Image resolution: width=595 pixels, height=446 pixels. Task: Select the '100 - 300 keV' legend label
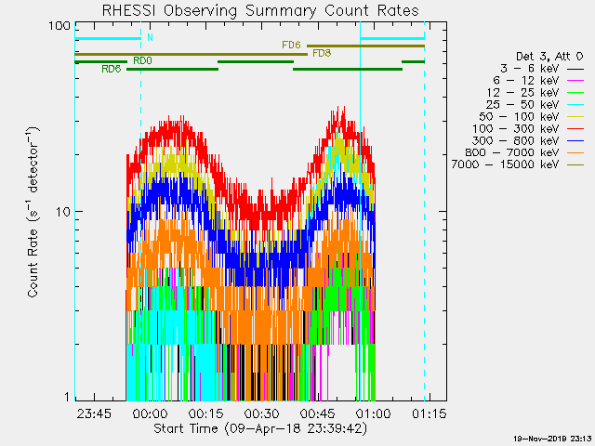(516, 128)
